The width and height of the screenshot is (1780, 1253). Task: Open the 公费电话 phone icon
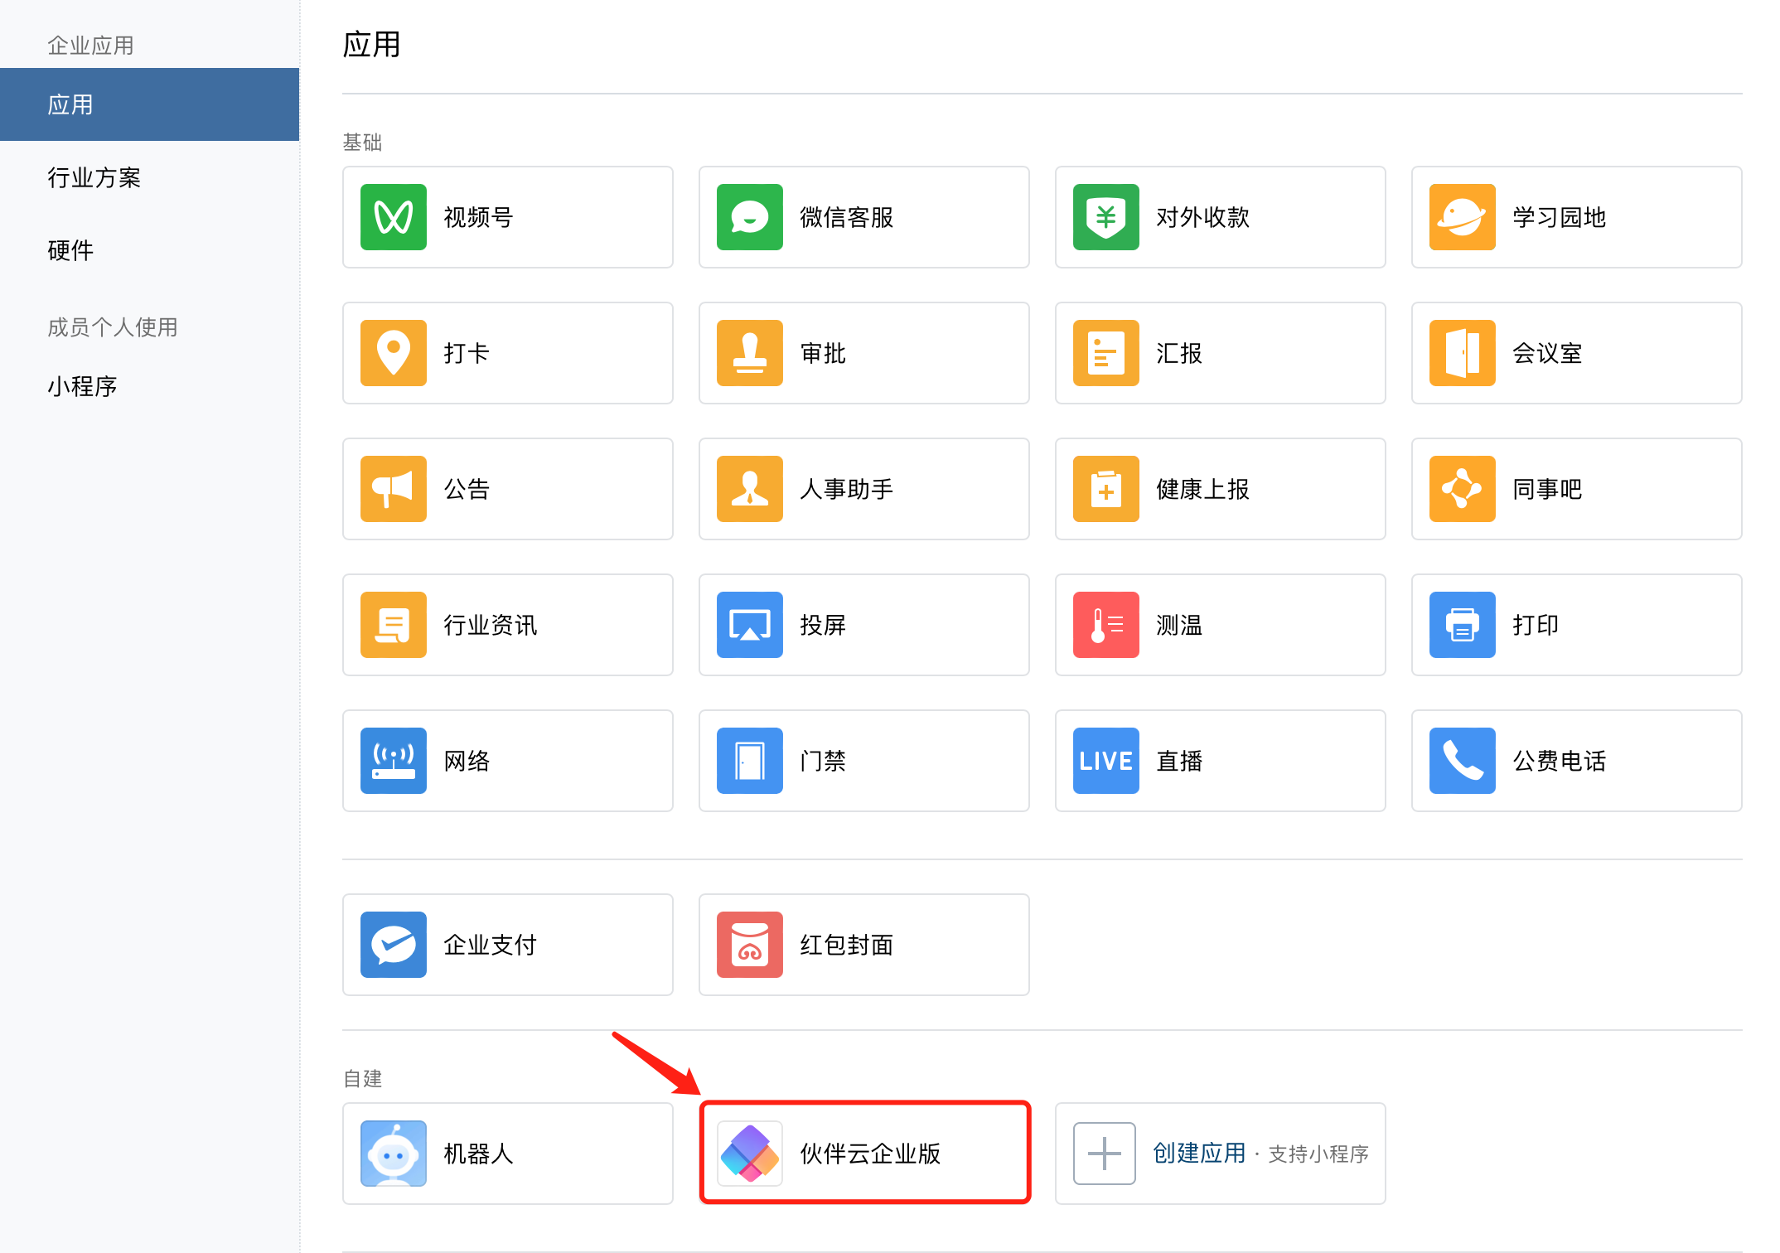point(1463,761)
